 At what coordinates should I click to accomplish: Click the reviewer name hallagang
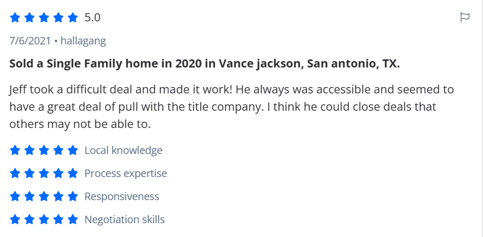[83, 41]
